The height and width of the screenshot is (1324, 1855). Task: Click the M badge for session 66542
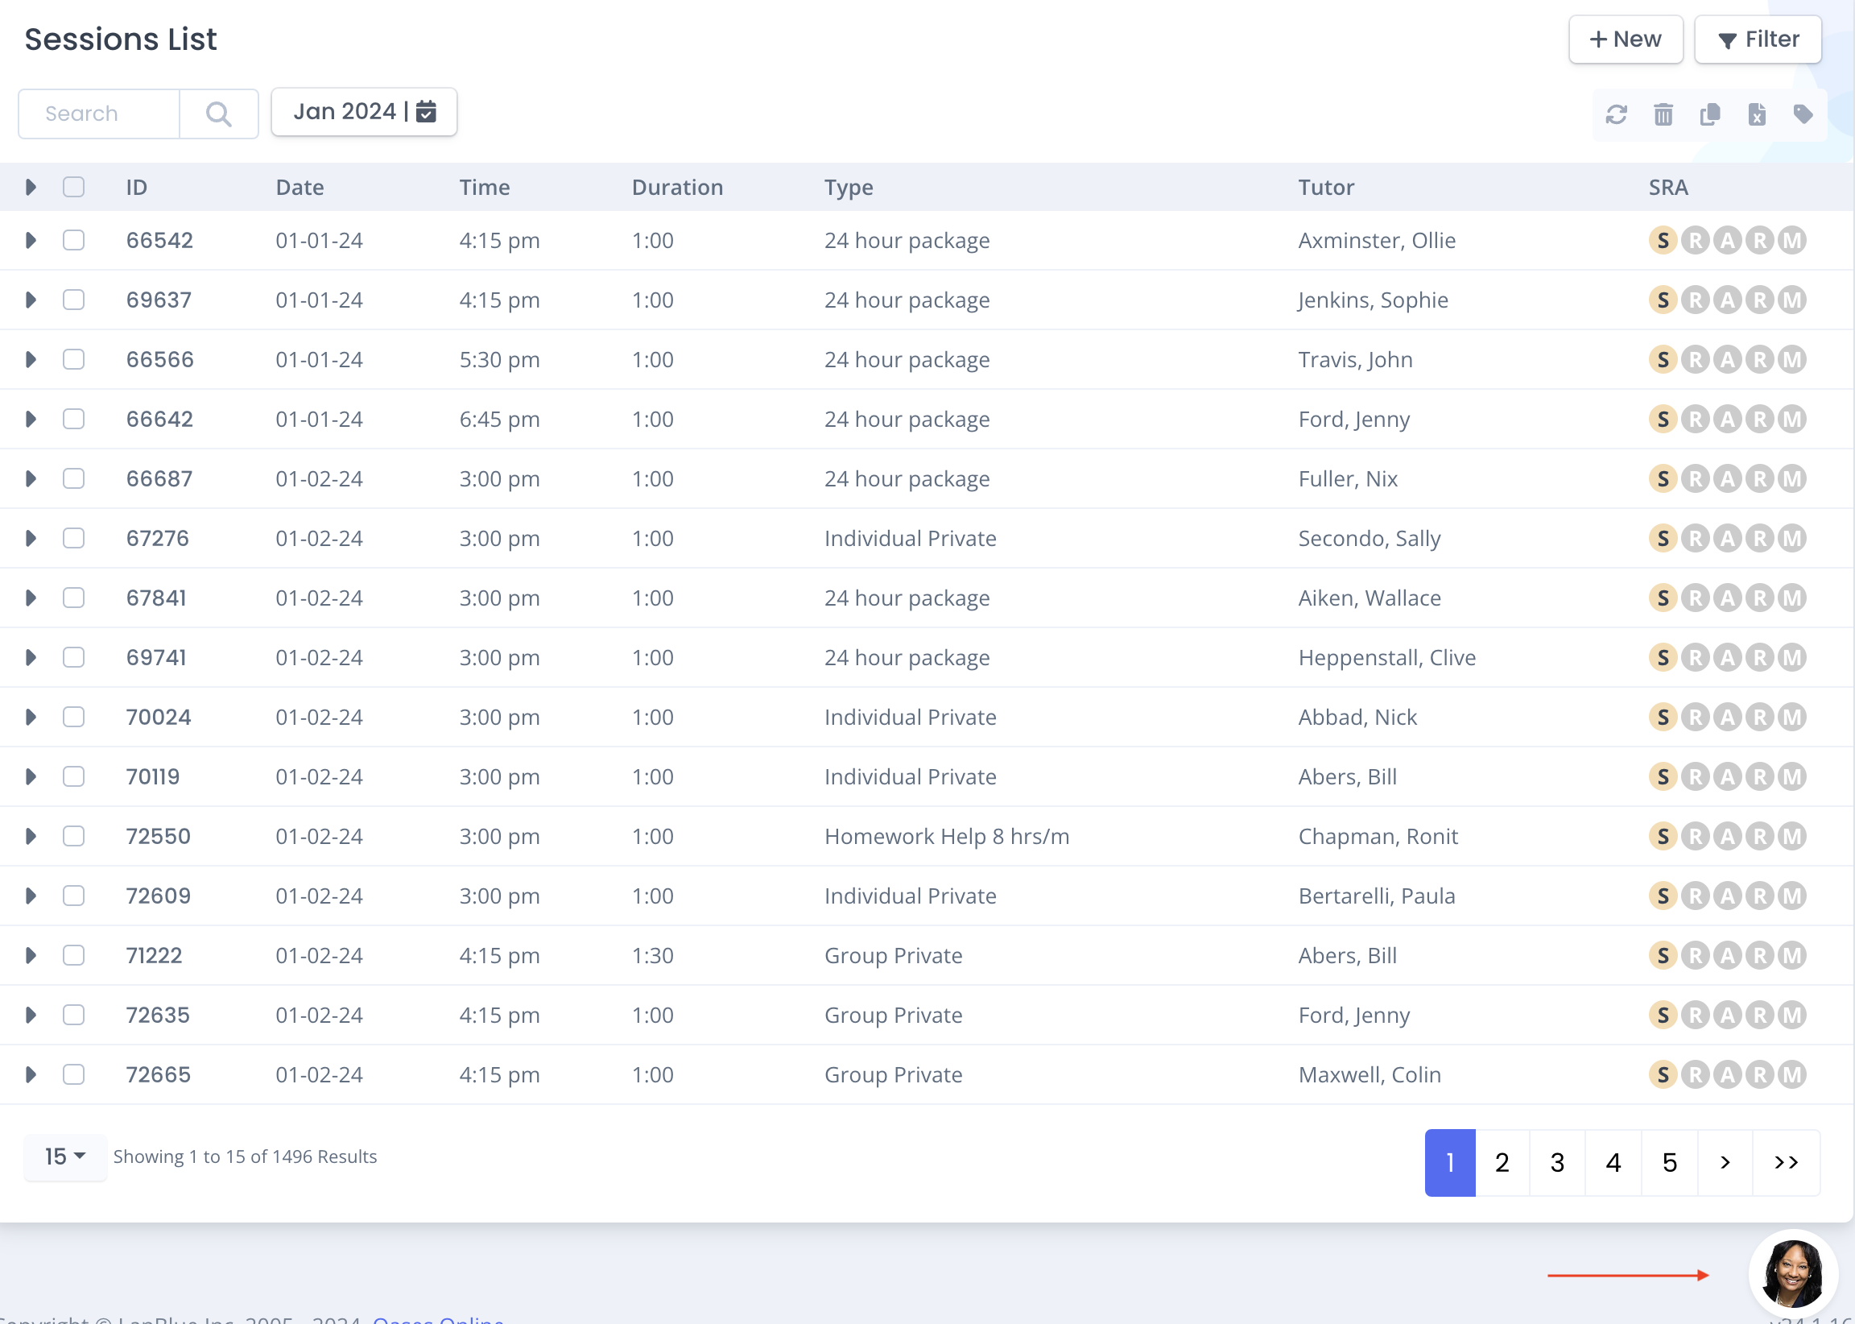[x=1791, y=241]
